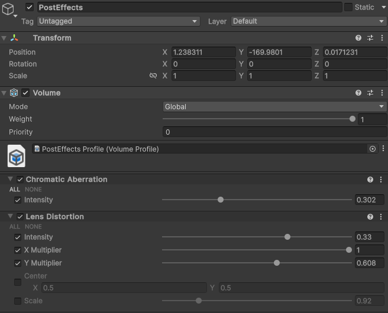Click the scale constrain proportions link icon
The image size is (388, 313).
pyautogui.click(x=153, y=76)
